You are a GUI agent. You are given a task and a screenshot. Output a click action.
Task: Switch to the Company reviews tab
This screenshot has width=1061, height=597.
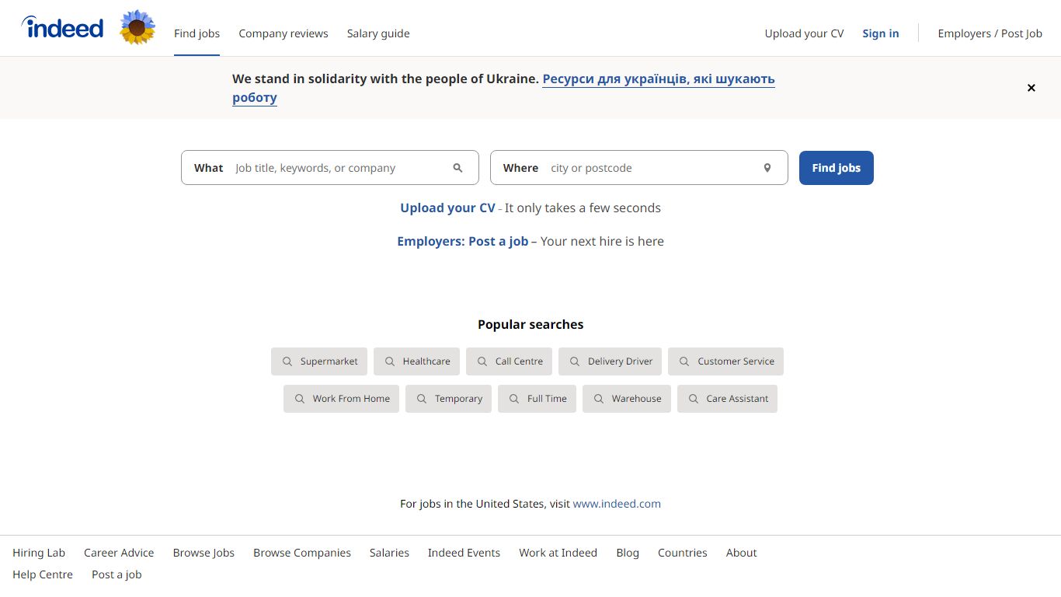click(284, 33)
